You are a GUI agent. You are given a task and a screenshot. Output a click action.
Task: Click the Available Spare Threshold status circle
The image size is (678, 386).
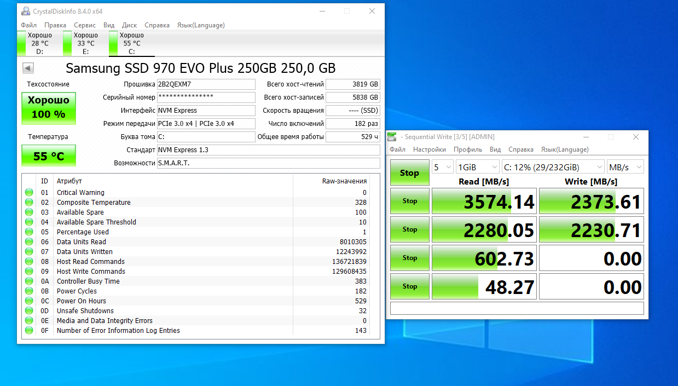(28, 222)
